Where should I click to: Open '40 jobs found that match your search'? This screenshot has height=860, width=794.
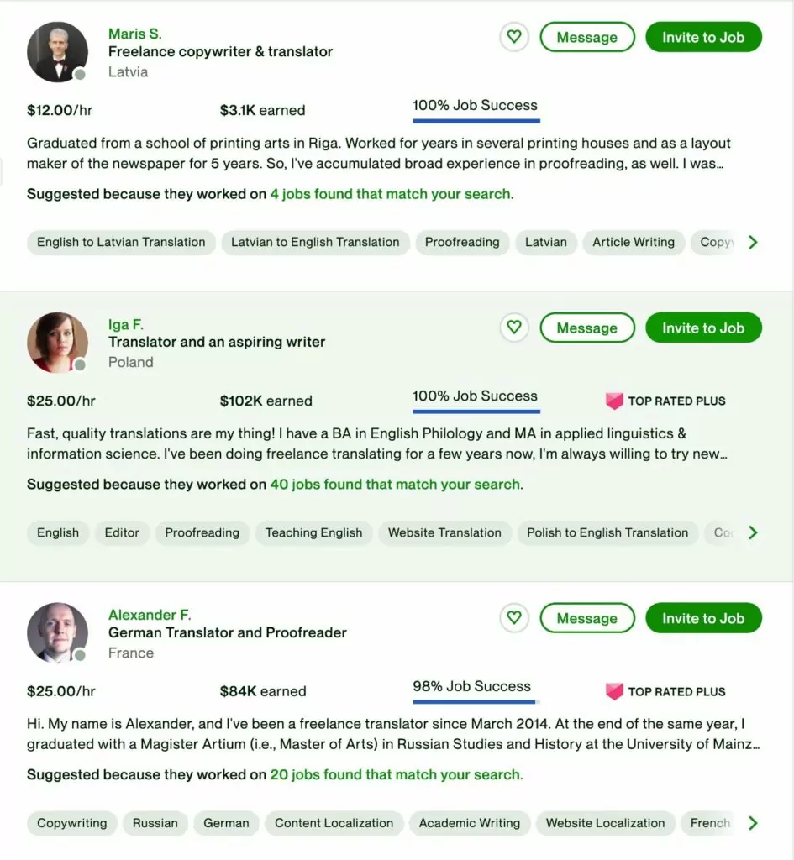(395, 485)
